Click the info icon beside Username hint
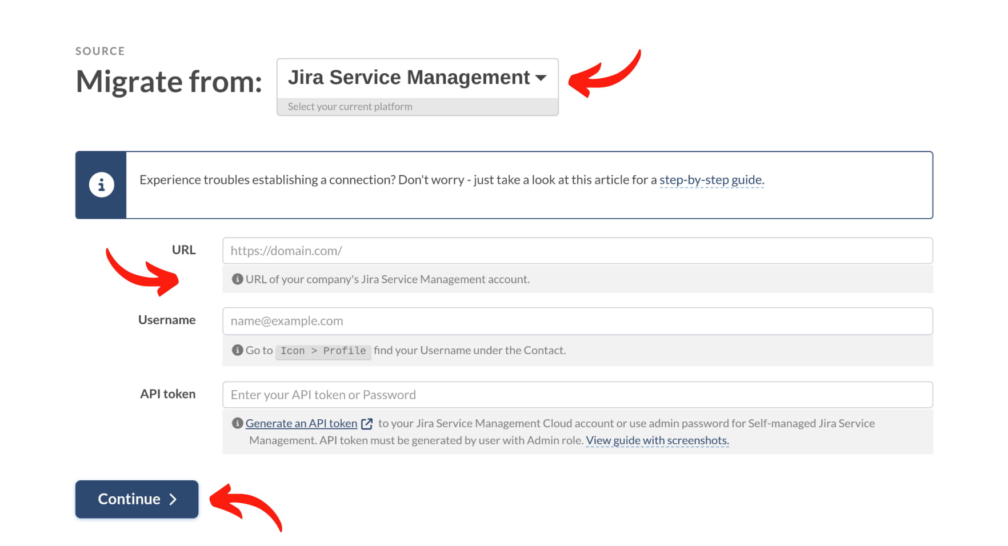 237,350
